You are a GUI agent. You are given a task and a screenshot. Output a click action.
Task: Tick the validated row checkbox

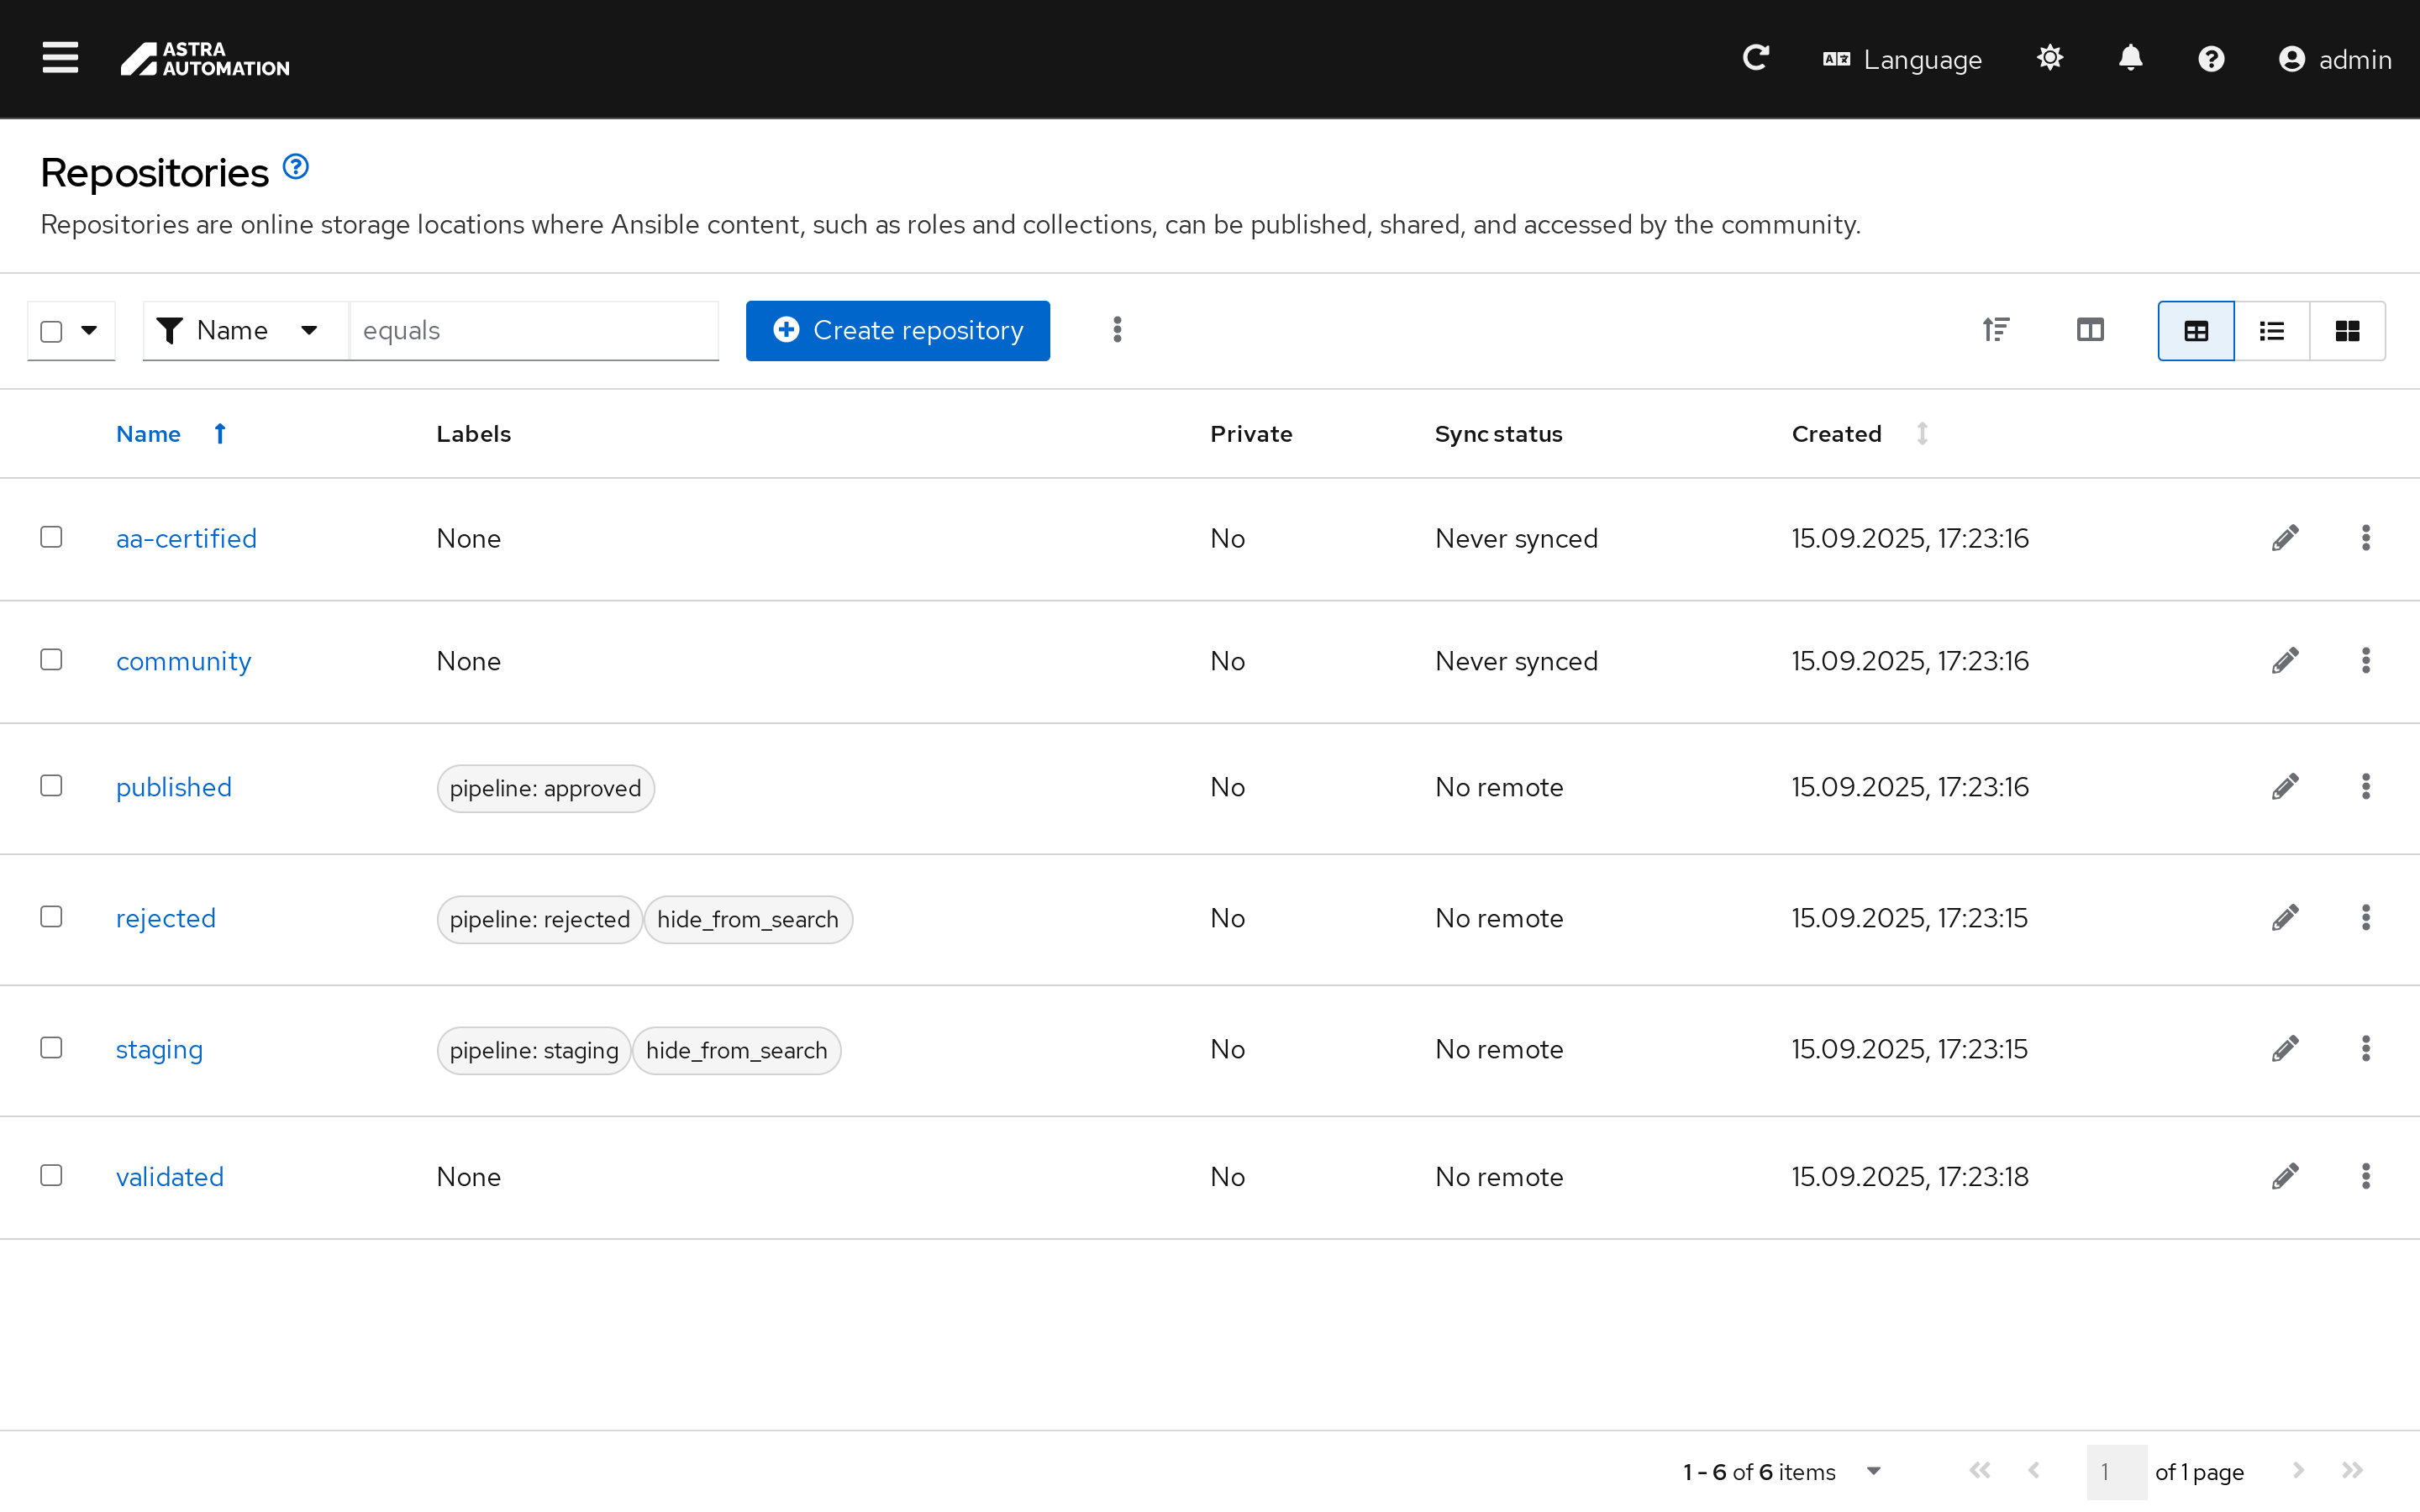coord(51,1175)
